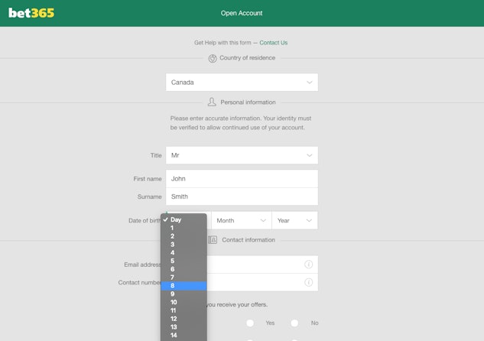This screenshot has height=341, width=484.
Task: Select the No radio button for offers
Action: point(294,323)
